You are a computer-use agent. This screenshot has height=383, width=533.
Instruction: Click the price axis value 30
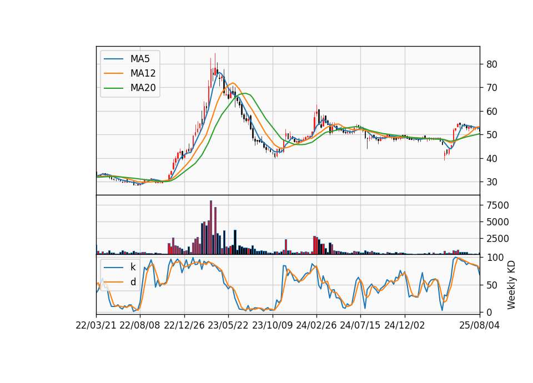tap(492, 182)
